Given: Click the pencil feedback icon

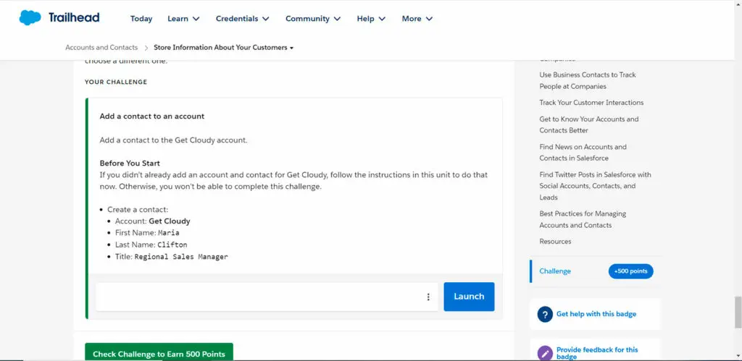Looking at the screenshot, I should [545, 353].
